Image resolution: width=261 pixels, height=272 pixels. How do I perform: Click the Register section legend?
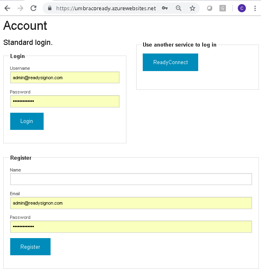pyautogui.click(x=21, y=158)
